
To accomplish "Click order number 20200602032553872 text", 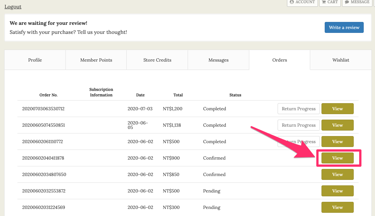I will pyautogui.click(x=44, y=191).
